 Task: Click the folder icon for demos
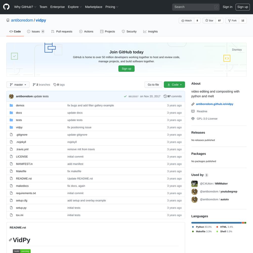tap(11, 105)
